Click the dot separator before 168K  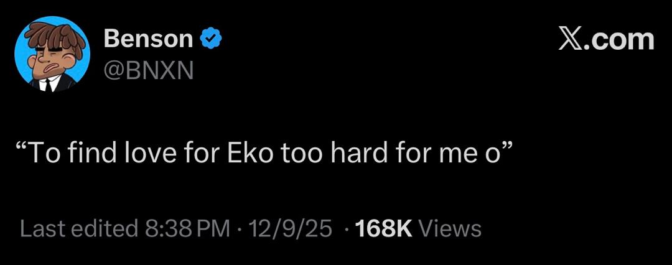pyautogui.click(x=345, y=229)
